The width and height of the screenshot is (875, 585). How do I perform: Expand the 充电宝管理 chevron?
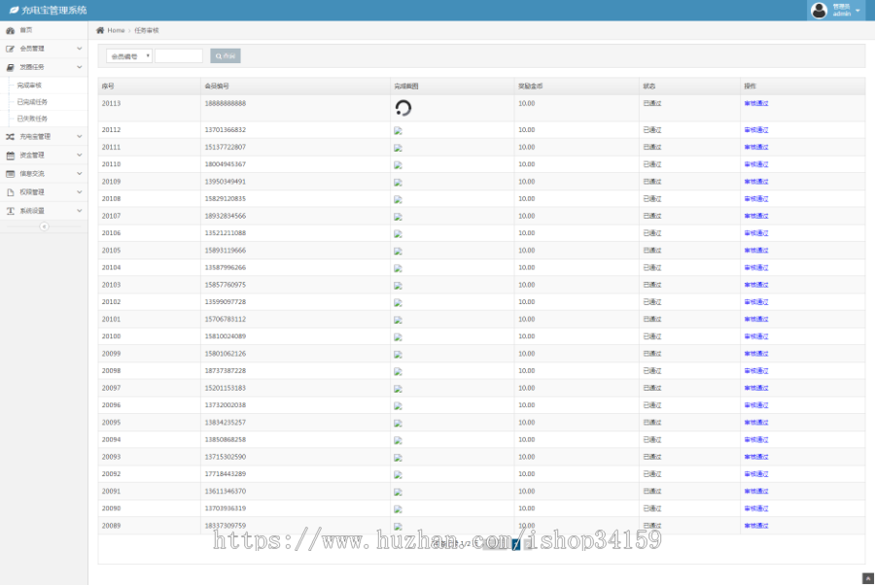click(80, 136)
